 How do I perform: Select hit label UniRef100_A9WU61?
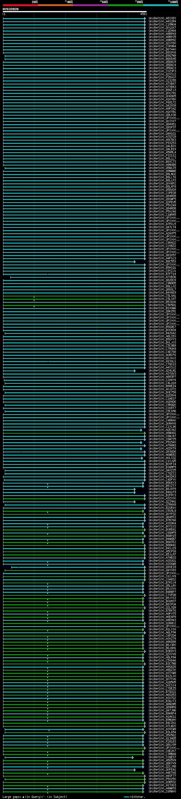point(162,433)
